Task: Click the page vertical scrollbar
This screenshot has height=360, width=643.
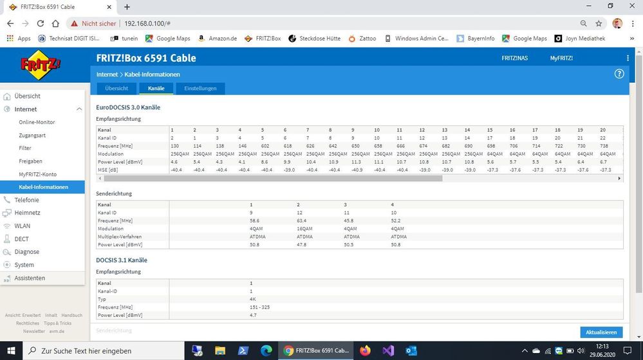Action: tap(639, 174)
